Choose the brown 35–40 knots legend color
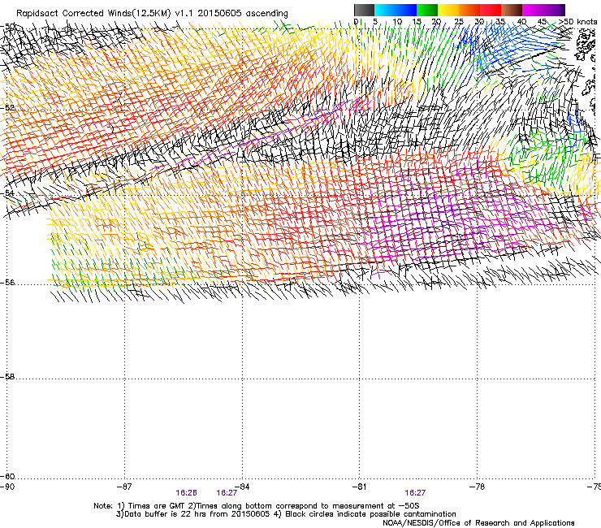The height and width of the screenshot is (528, 601). coord(512,10)
